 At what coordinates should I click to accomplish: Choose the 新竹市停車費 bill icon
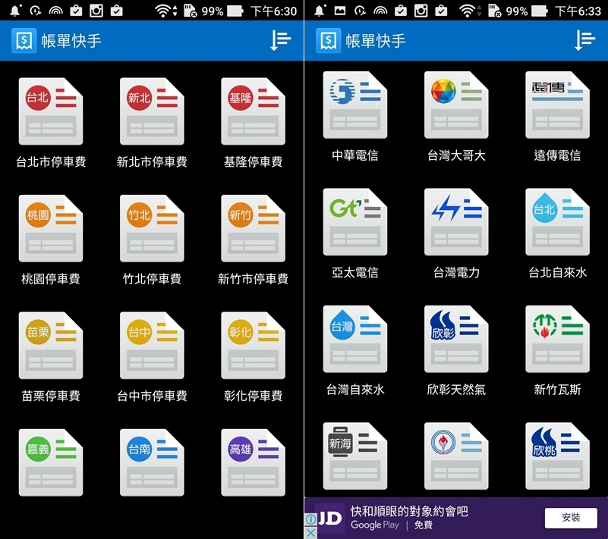(254, 228)
